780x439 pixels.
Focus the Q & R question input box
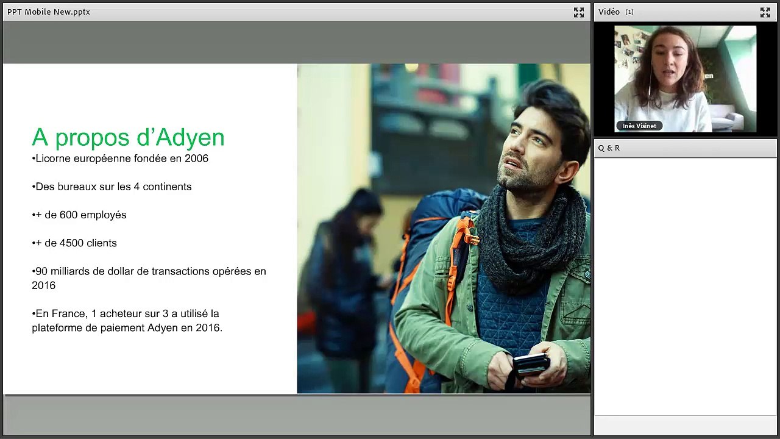click(686, 424)
